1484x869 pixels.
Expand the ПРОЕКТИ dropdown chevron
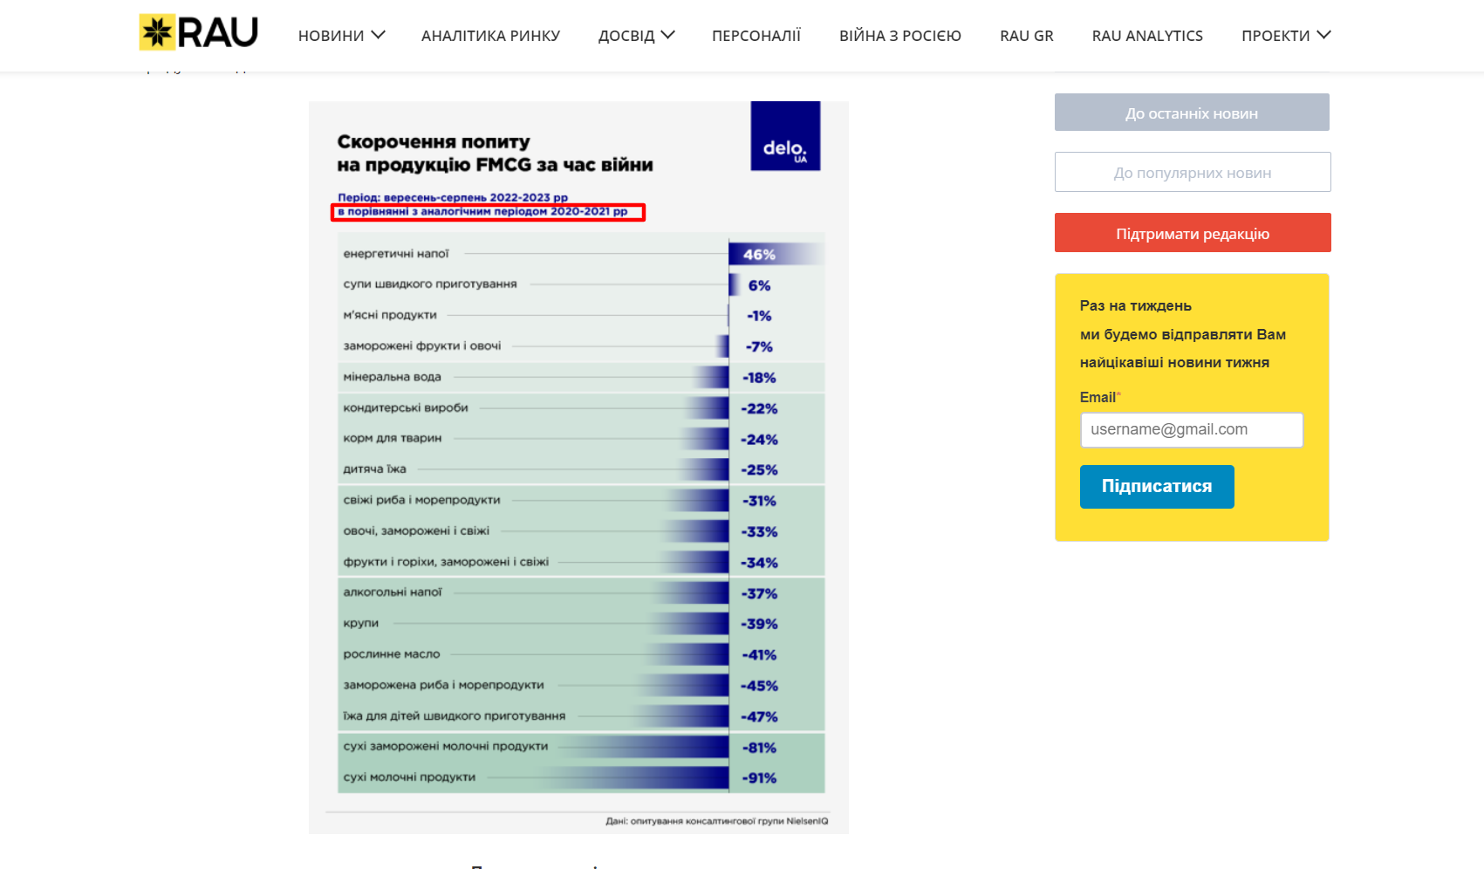tap(1323, 35)
